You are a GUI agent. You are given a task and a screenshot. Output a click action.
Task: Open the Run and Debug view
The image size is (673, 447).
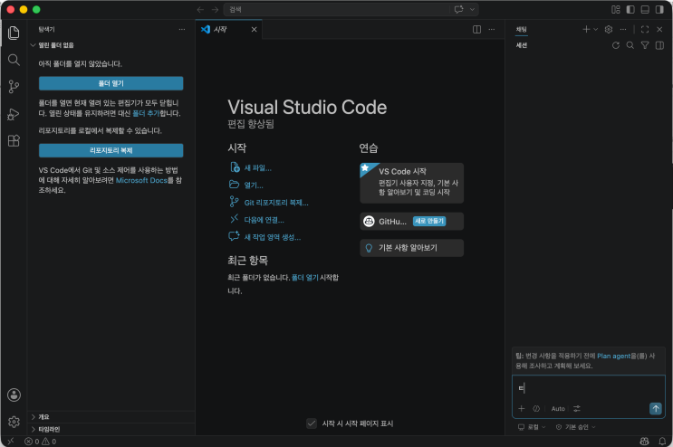(14, 114)
